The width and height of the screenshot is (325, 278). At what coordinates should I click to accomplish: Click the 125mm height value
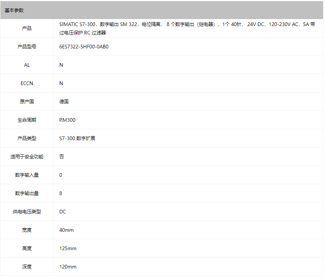click(x=68, y=248)
